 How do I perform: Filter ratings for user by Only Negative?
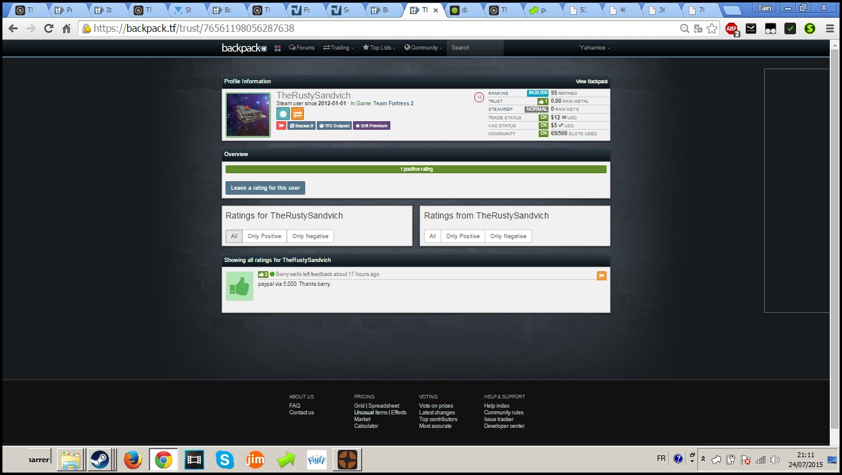click(x=310, y=236)
